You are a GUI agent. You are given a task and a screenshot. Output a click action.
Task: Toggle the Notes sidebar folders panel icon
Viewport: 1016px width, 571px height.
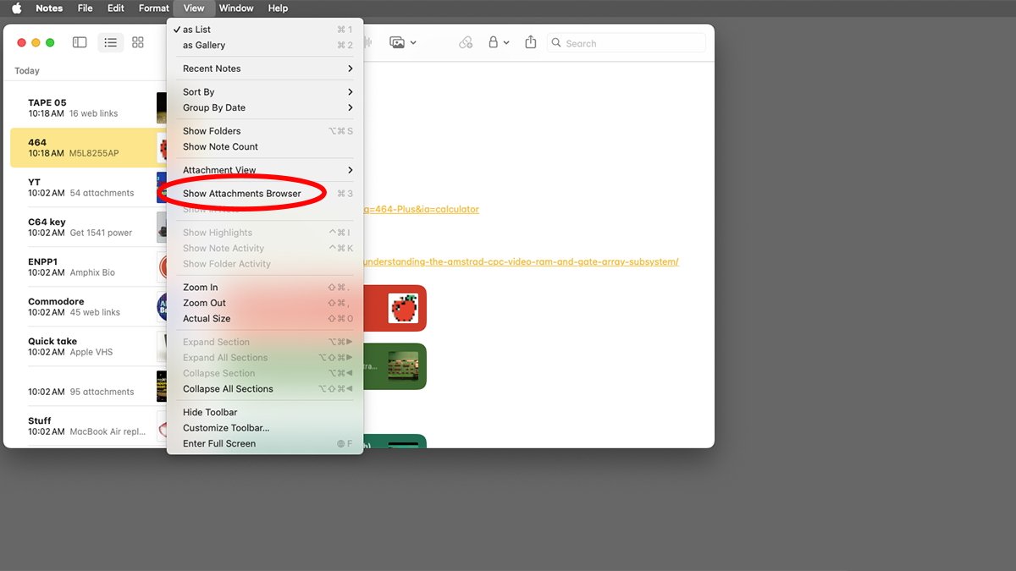80,42
